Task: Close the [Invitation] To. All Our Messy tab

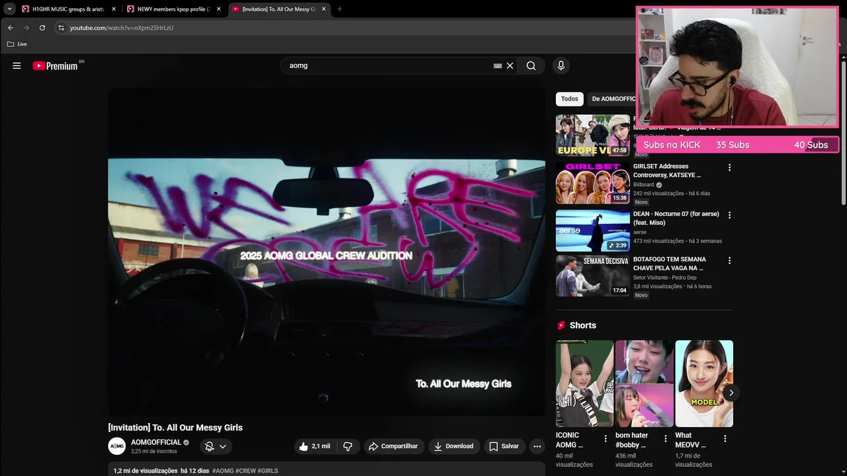Action: point(324,9)
